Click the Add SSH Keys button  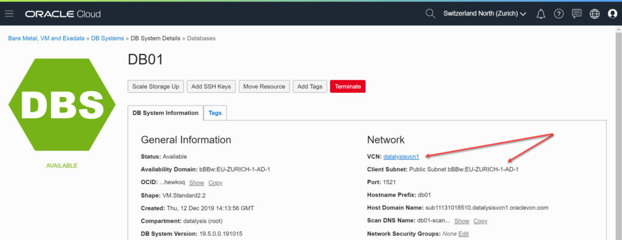pos(211,86)
